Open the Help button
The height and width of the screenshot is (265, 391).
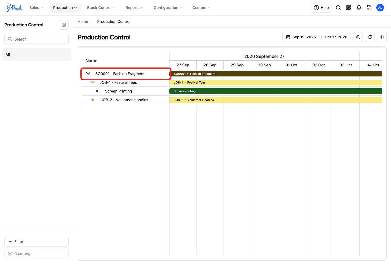[321, 8]
